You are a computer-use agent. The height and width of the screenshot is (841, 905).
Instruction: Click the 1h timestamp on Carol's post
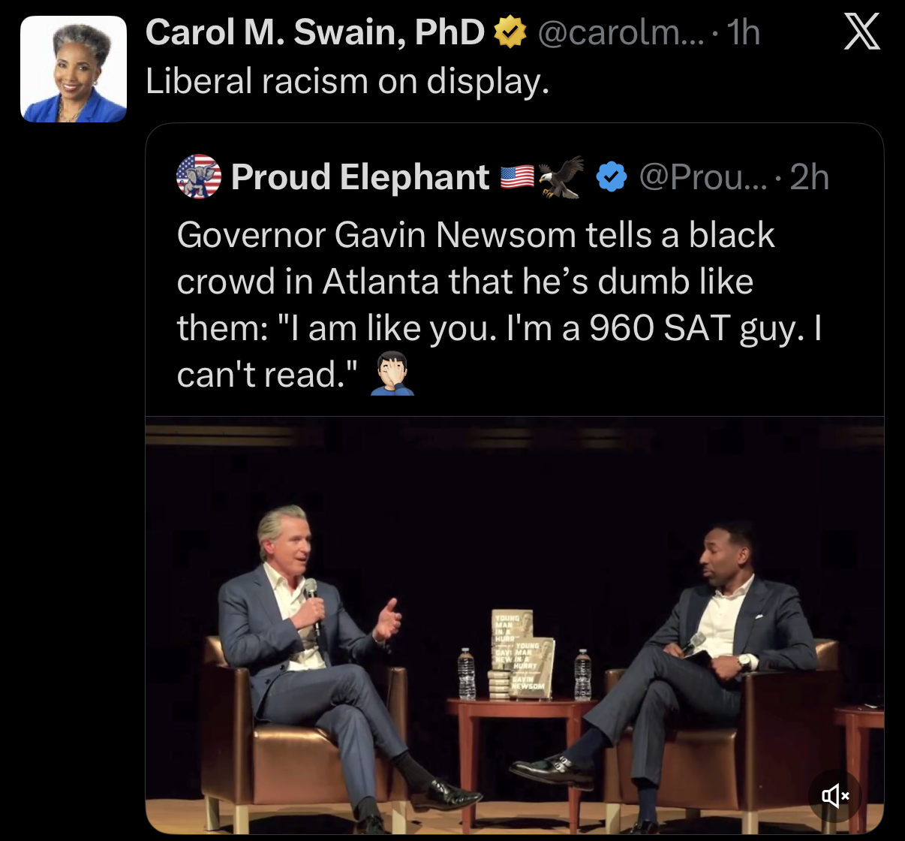744,33
